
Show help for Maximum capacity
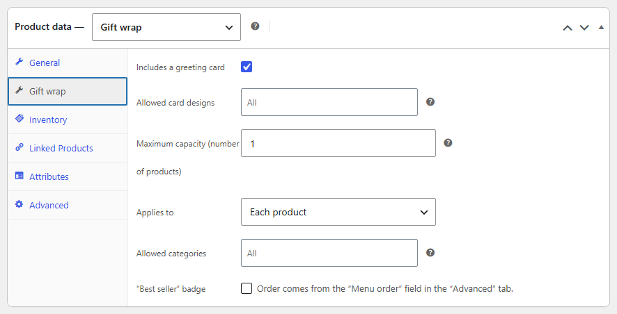tap(448, 143)
